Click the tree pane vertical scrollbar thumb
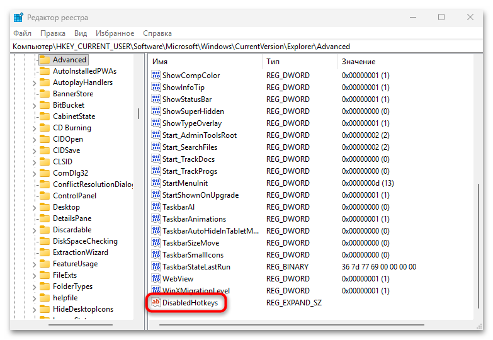 (x=139, y=113)
